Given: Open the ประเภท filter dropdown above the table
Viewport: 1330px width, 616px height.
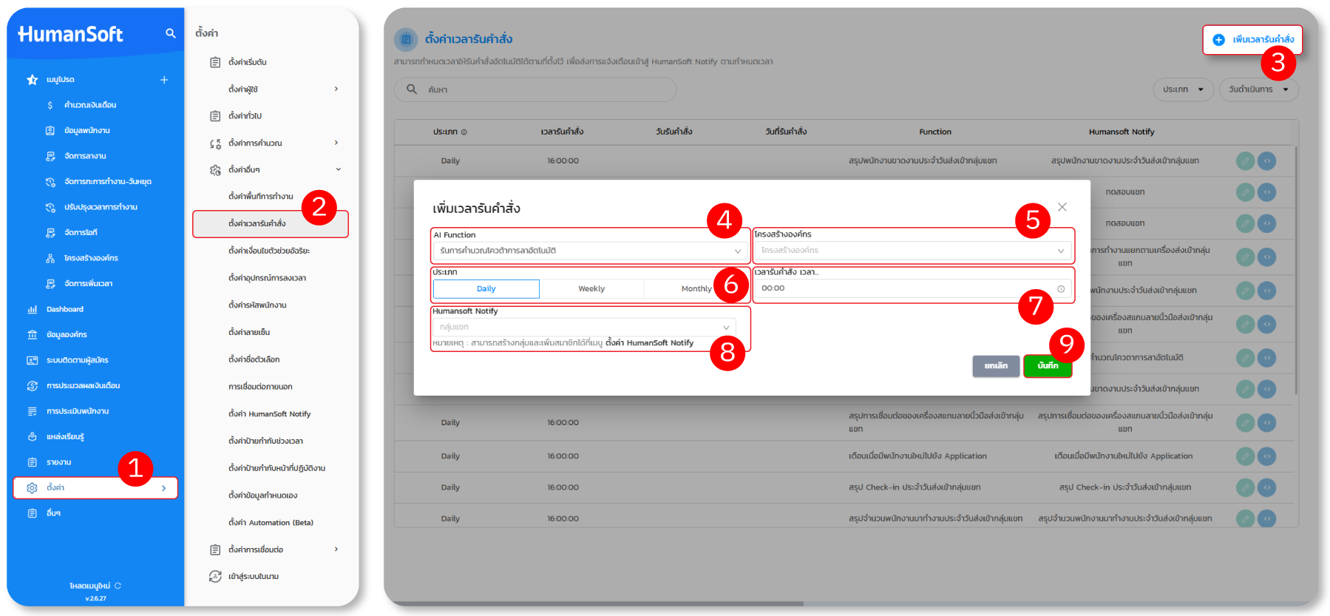Looking at the screenshot, I should (x=1183, y=89).
